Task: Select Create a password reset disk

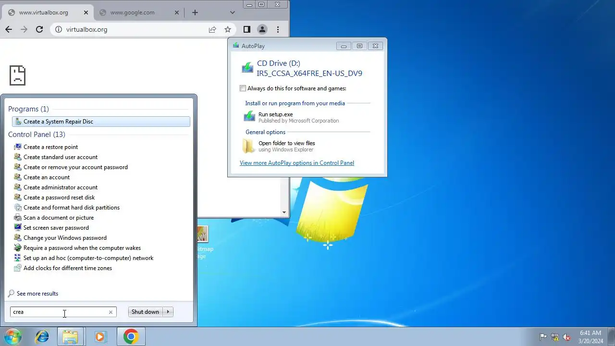Action: (x=59, y=198)
